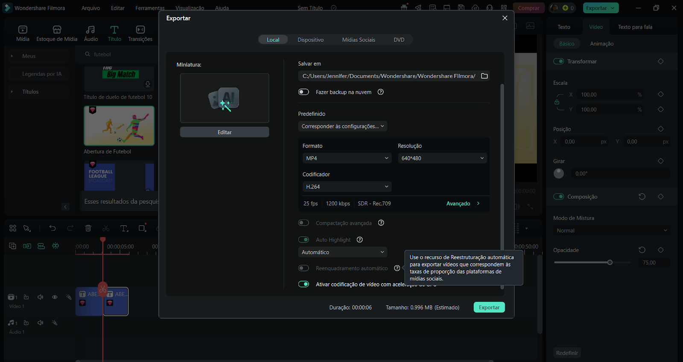Select the Abertura de Futebol thumbnail
683x362 pixels.
pyautogui.click(x=119, y=126)
